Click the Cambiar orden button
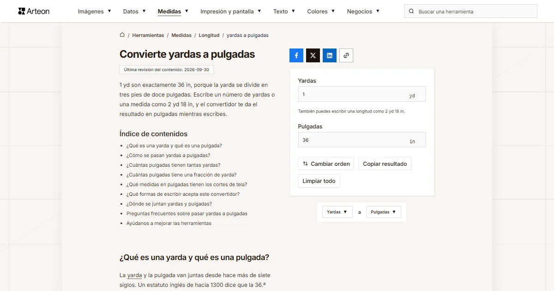This screenshot has height=291, width=554. click(x=326, y=164)
